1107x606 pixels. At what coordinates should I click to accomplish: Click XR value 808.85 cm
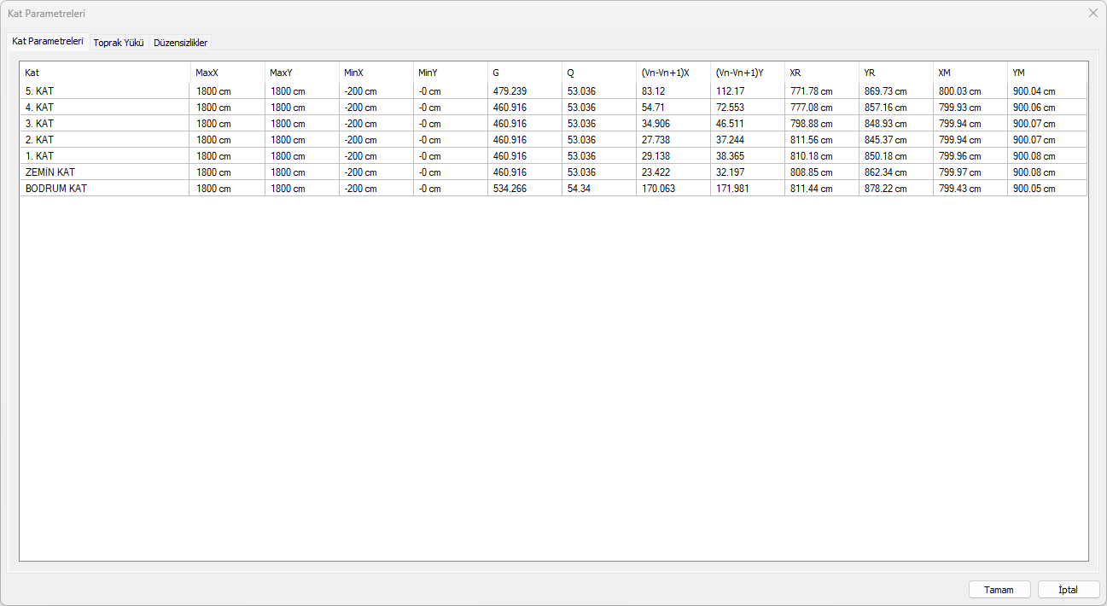pos(821,172)
